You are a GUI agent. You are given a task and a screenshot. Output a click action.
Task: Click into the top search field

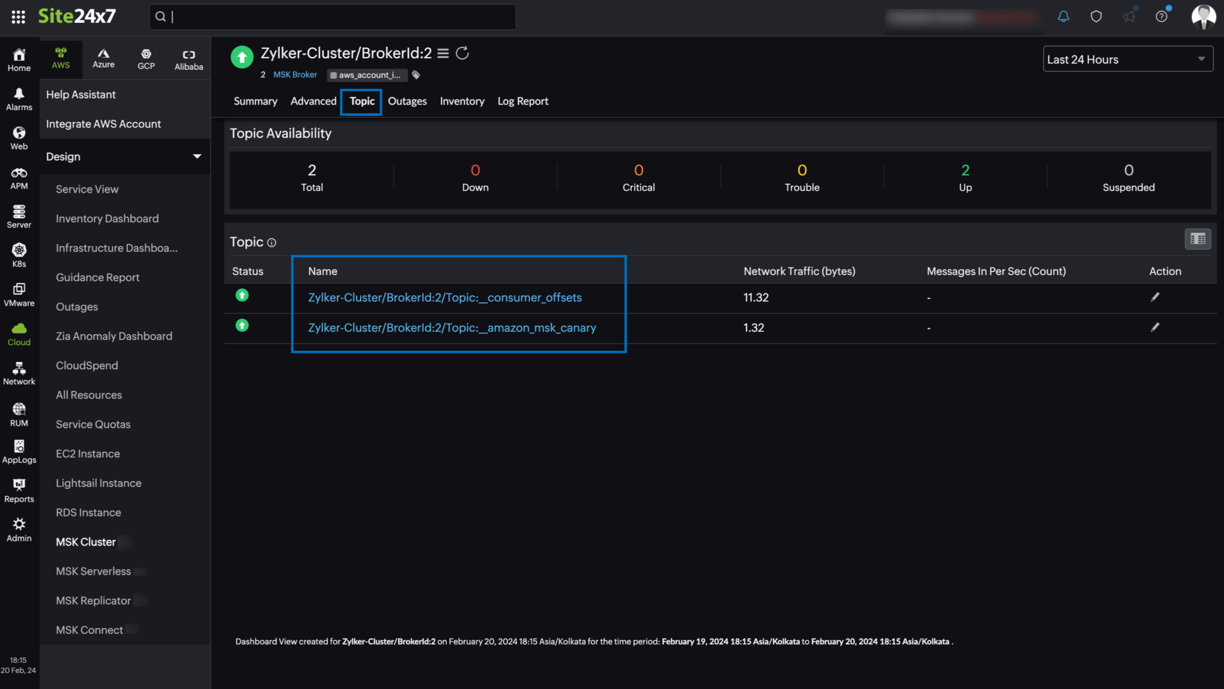(x=333, y=17)
